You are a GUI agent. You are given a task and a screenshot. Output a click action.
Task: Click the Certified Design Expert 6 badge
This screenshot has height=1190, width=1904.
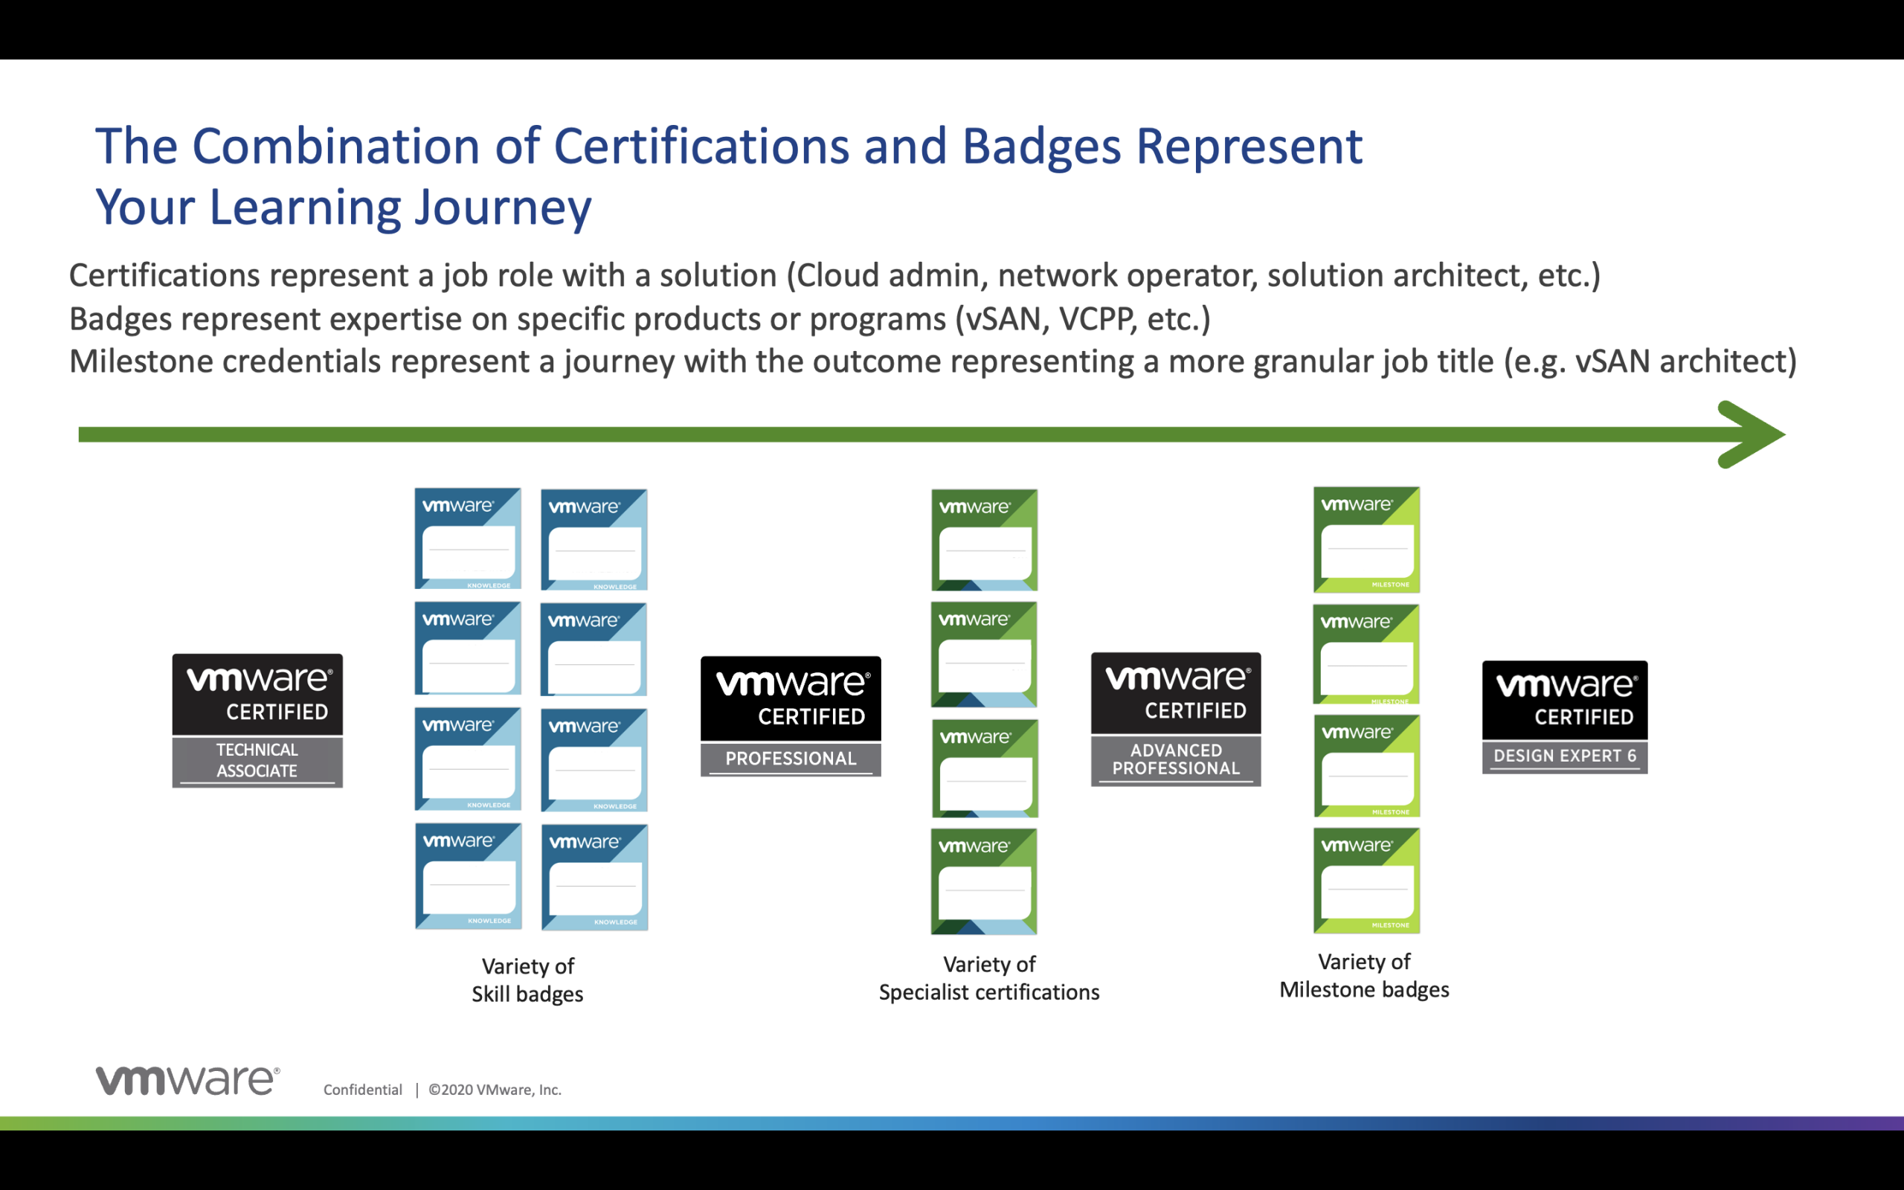click(1564, 717)
